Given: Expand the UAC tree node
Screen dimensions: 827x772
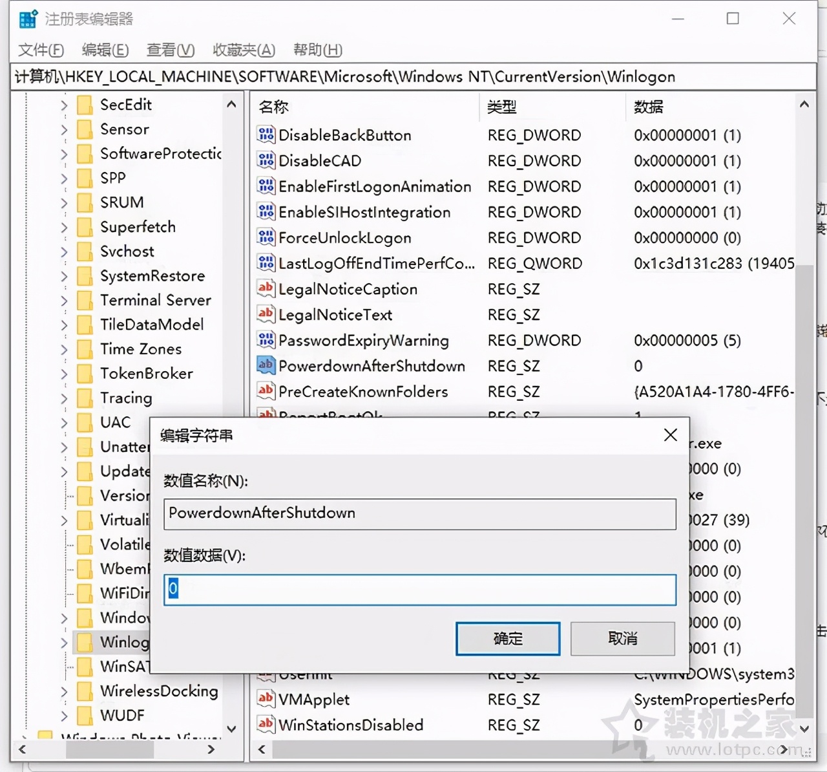Looking at the screenshot, I should tap(64, 423).
